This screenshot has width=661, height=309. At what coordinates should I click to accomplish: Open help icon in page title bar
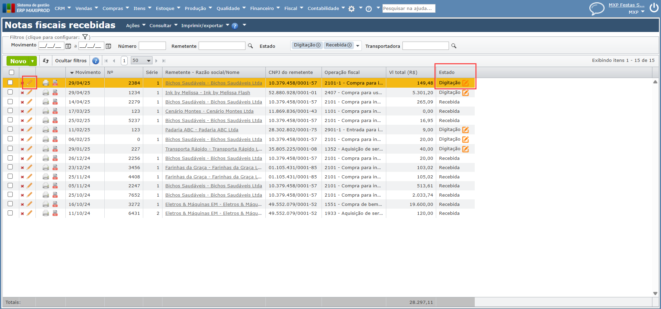tap(235, 26)
